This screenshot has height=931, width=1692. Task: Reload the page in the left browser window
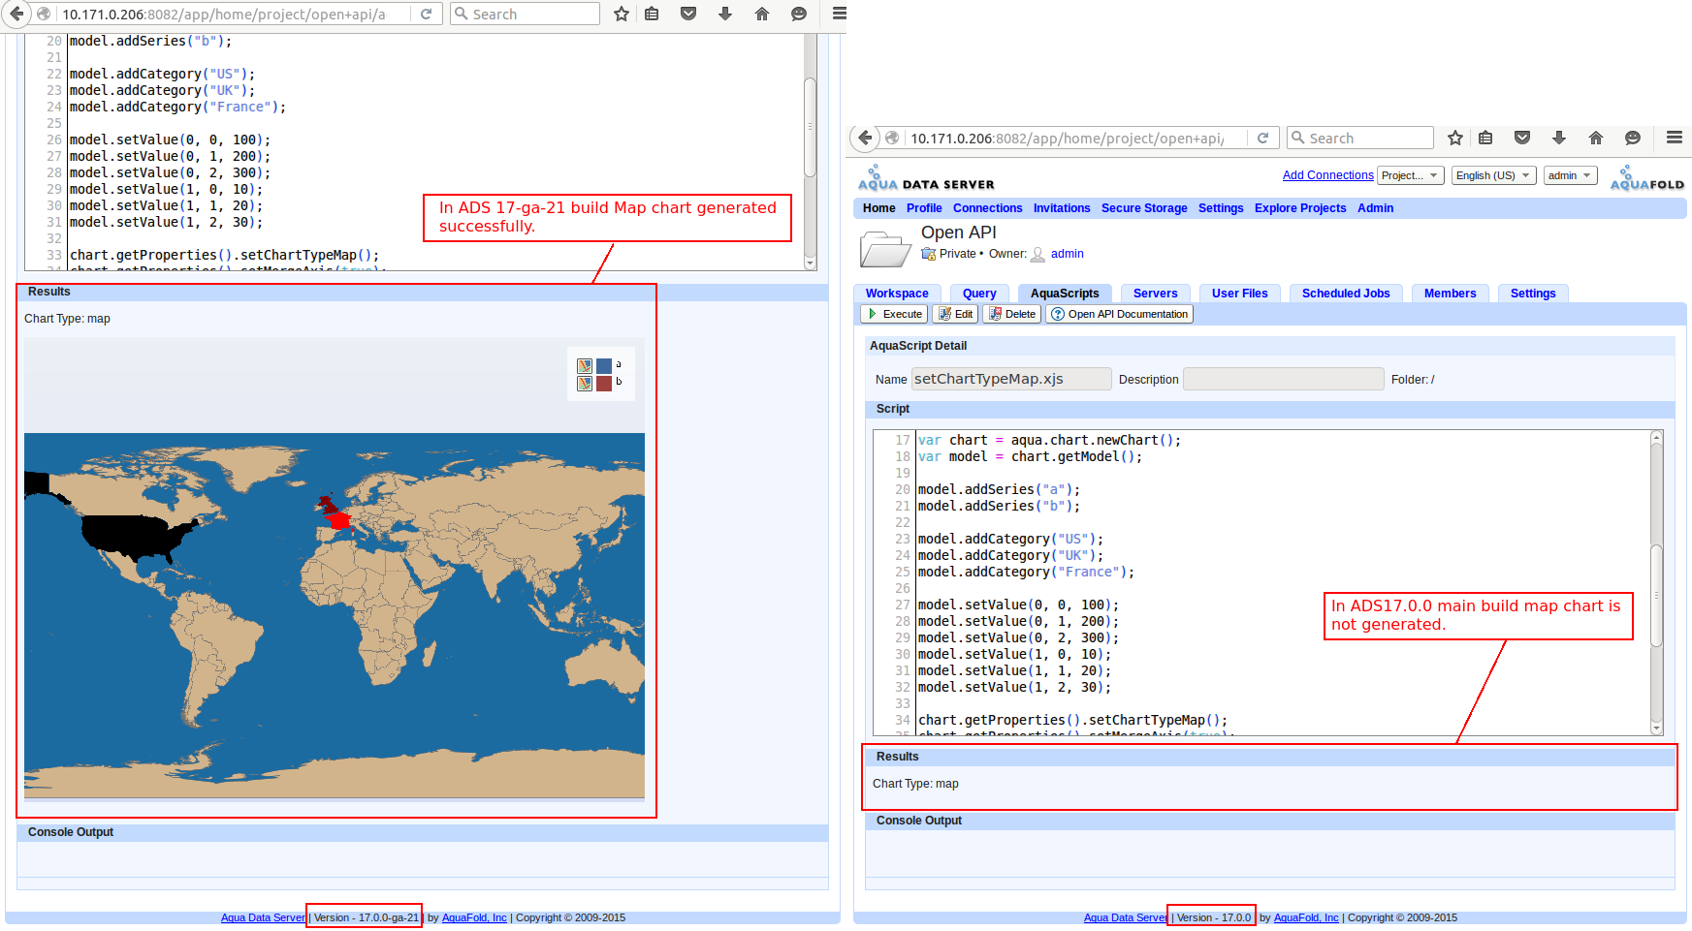pyautogui.click(x=426, y=15)
